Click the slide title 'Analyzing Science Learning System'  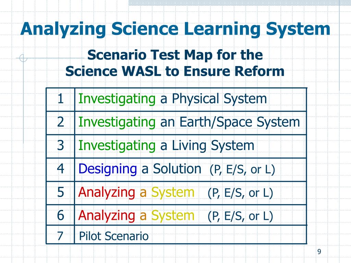point(175,29)
